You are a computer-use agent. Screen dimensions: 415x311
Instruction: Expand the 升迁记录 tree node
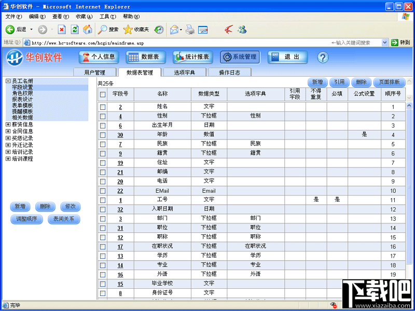(x=8, y=145)
